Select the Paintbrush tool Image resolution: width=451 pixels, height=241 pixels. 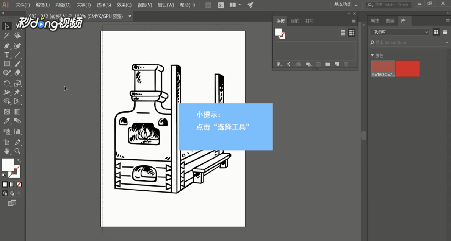click(18, 64)
